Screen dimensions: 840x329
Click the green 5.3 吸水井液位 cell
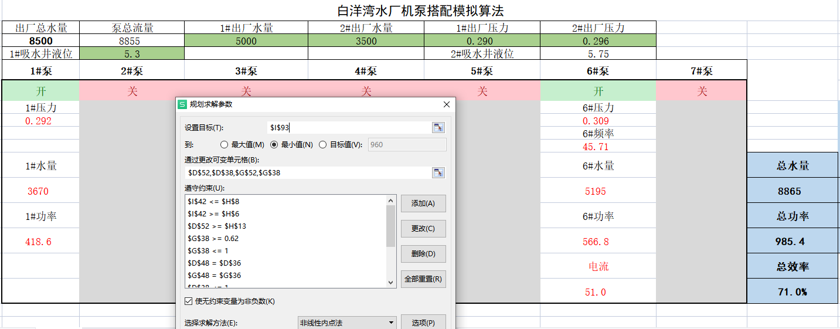(x=132, y=54)
